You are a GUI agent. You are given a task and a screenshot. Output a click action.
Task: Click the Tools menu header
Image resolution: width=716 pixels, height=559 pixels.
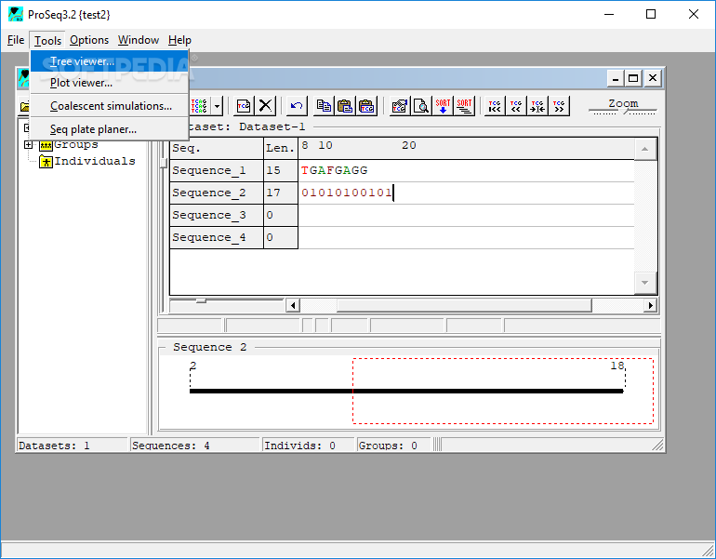click(x=47, y=41)
